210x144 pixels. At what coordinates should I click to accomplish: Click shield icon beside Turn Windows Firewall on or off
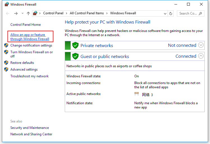pyautogui.click(x=6, y=52)
